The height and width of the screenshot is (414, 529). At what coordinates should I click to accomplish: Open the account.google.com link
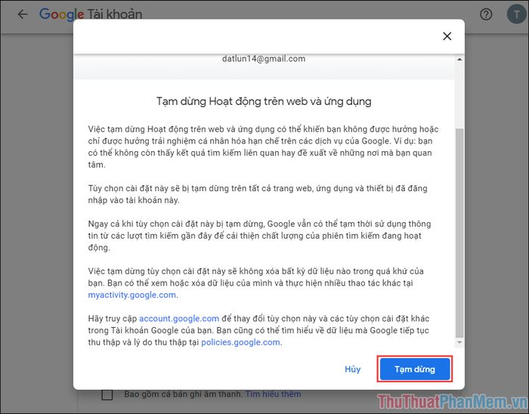[x=179, y=319]
